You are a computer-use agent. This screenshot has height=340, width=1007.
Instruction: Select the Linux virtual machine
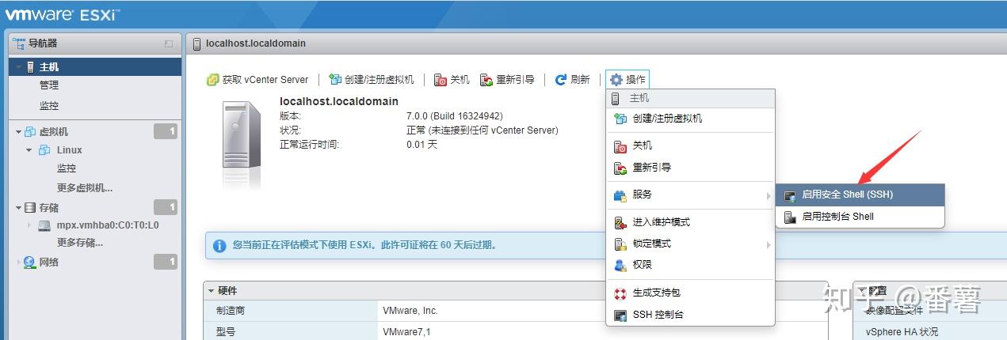coord(70,150)
